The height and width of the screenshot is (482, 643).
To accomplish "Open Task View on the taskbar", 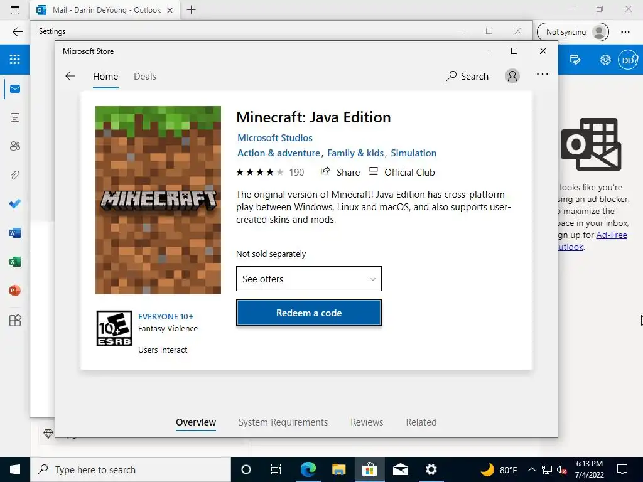I will tap(276, 469).
